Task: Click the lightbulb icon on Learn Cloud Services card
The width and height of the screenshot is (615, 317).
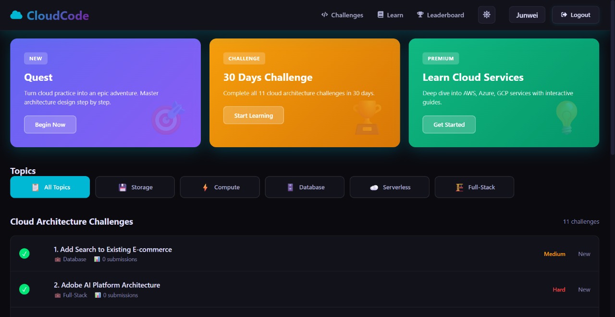Action: tap(566, 117)
